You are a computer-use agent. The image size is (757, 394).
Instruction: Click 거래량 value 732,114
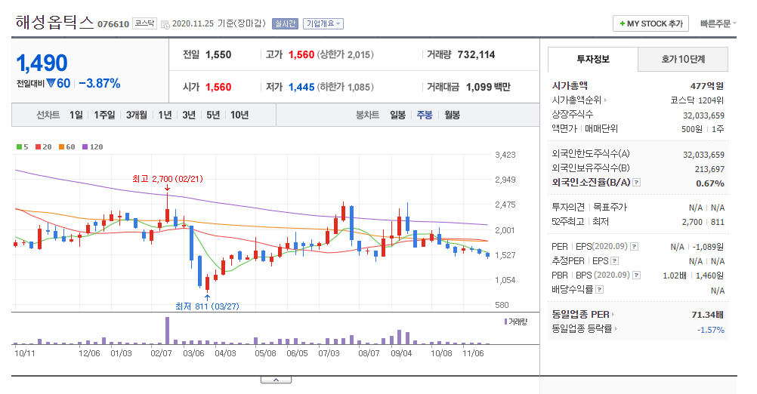(x=476, y=54)
